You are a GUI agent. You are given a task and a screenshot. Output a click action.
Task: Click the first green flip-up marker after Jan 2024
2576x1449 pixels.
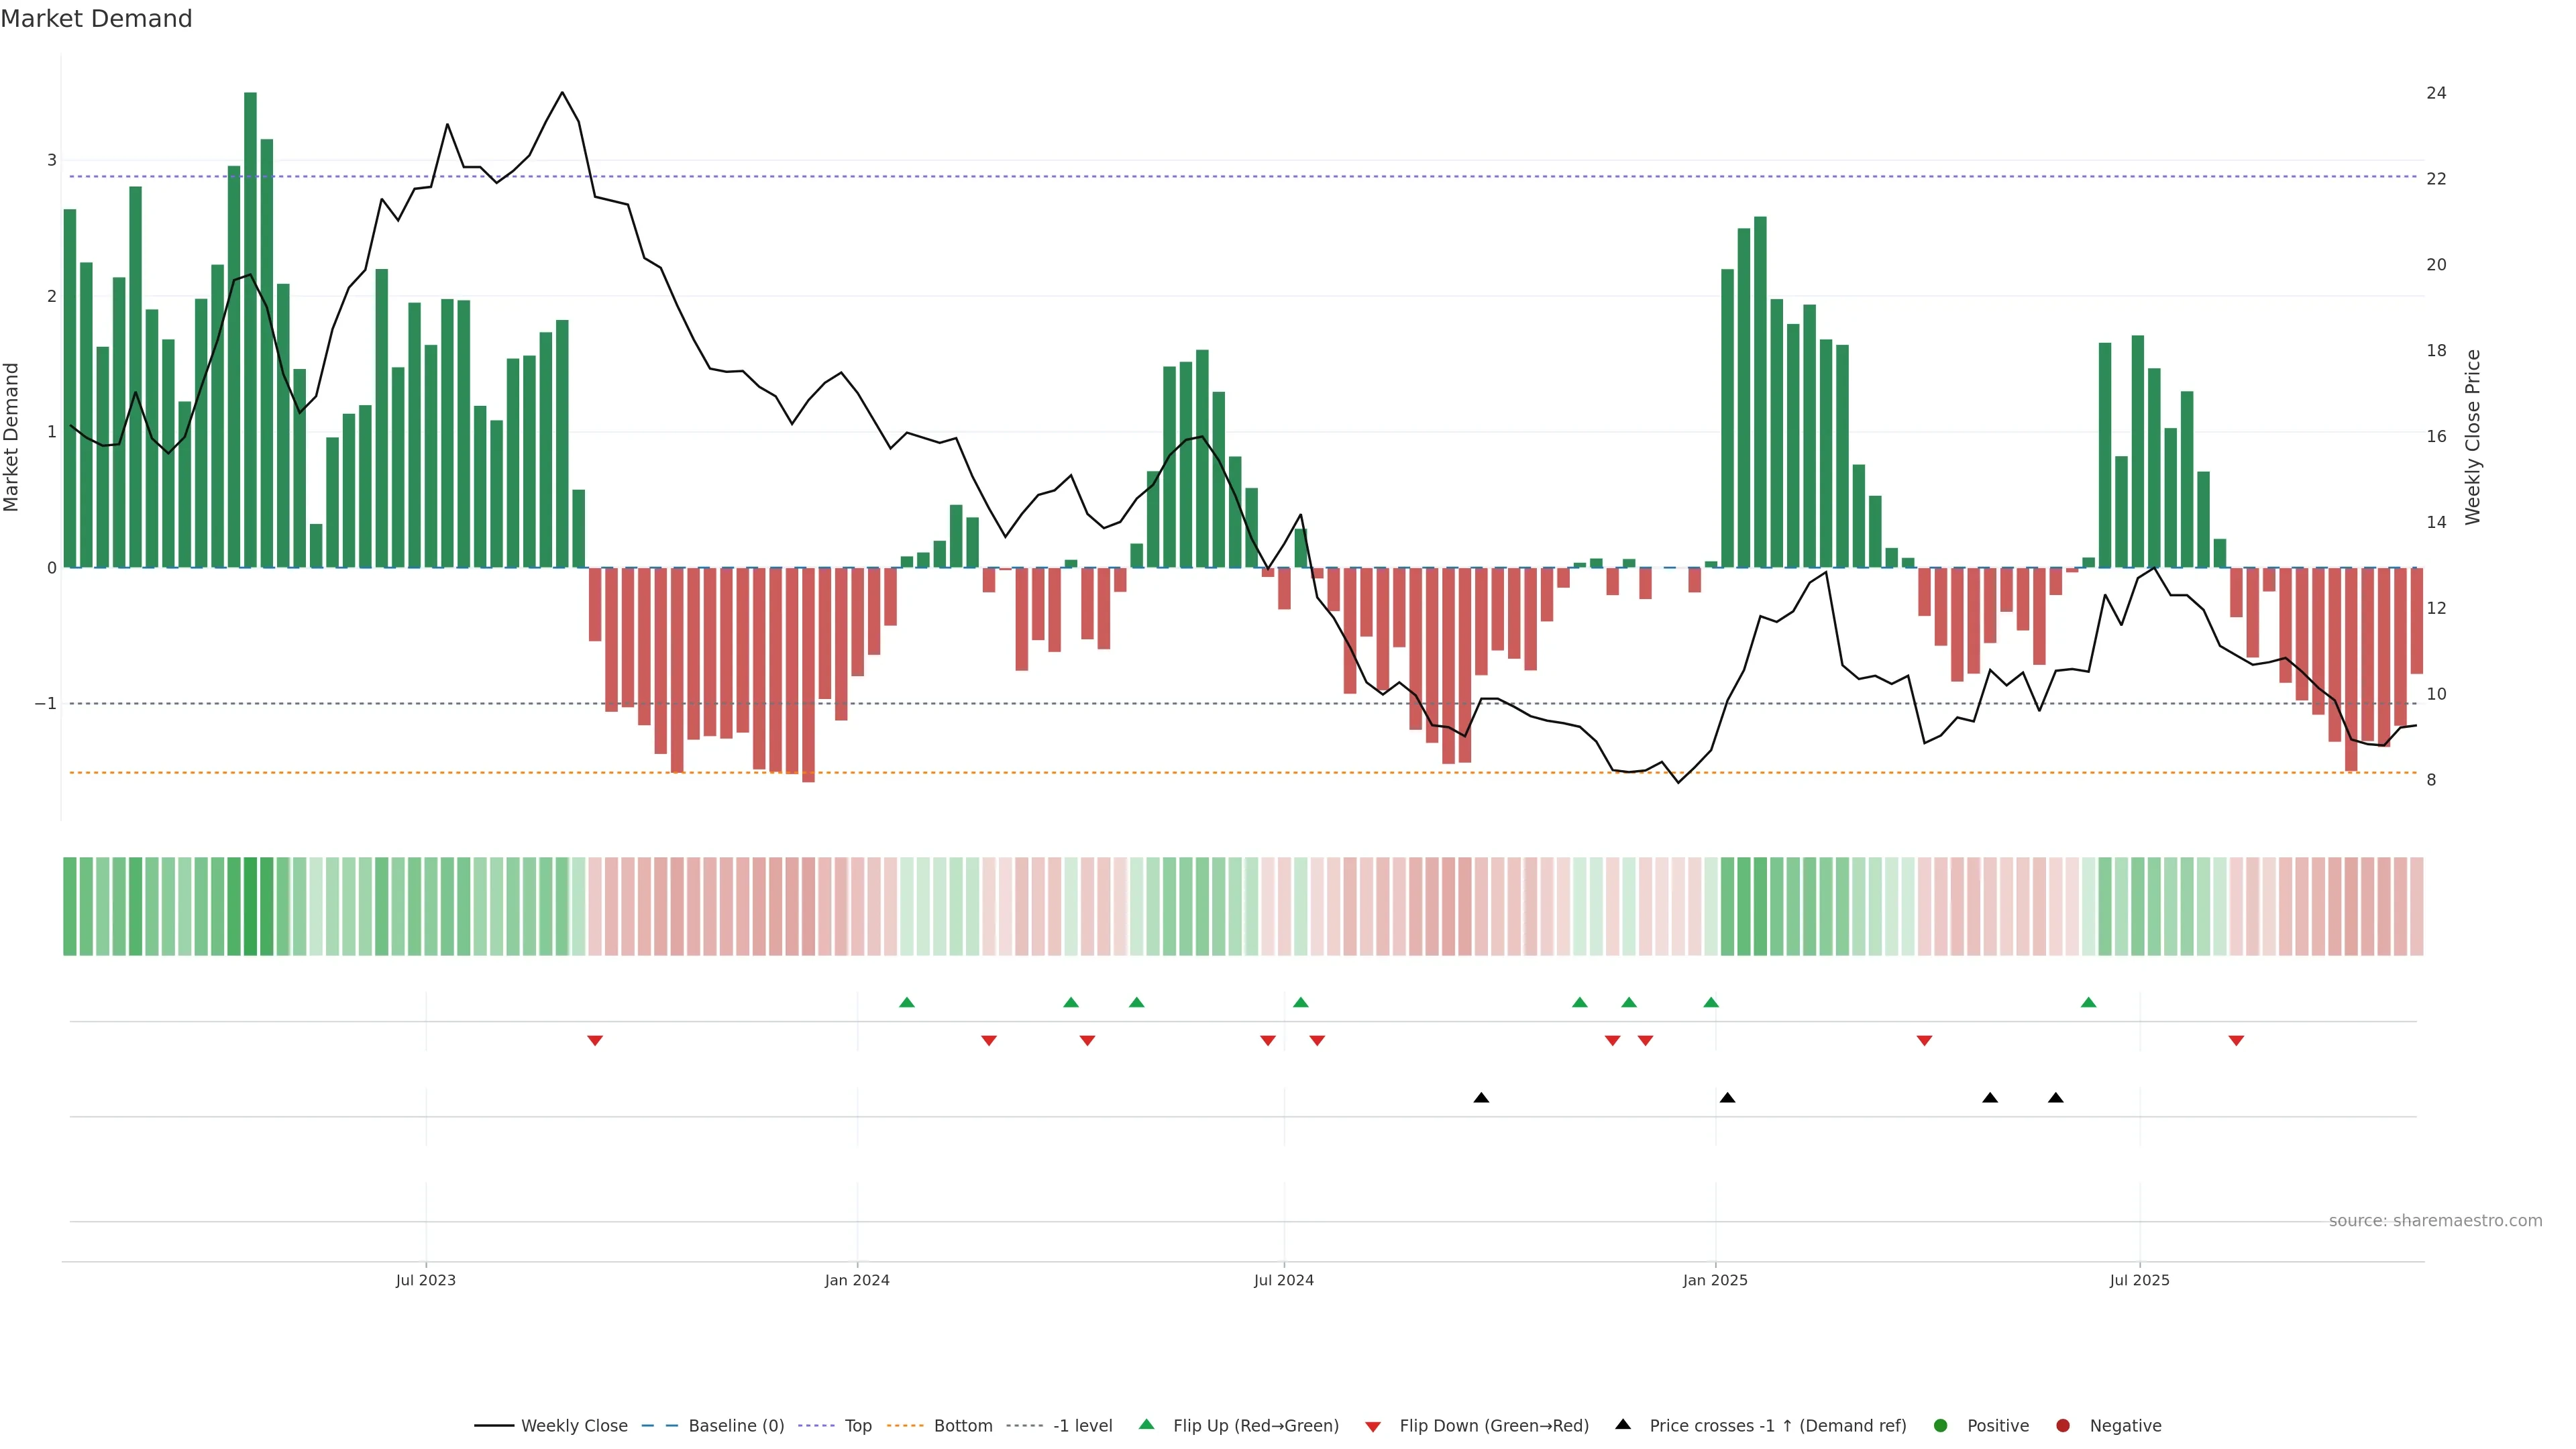pos(907,1002)
